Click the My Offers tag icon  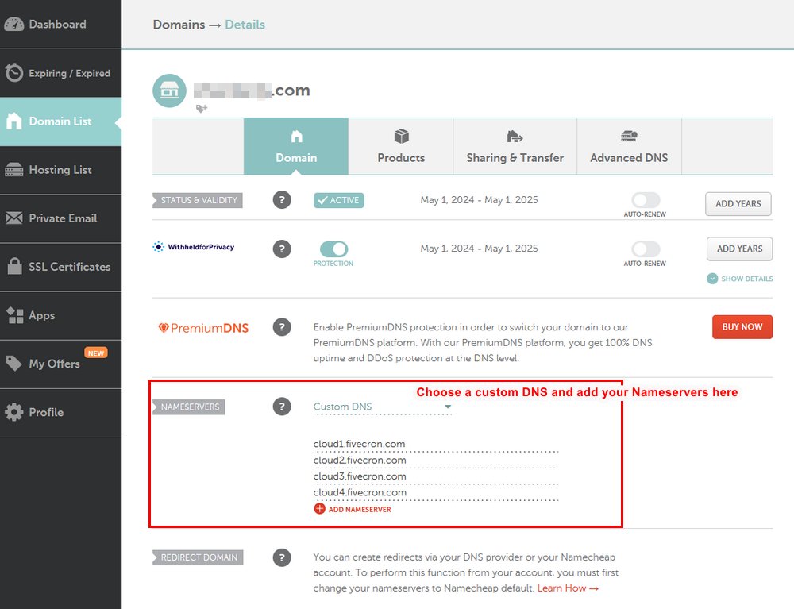(13, 363)
